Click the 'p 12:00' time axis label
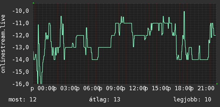 (134, 89)
